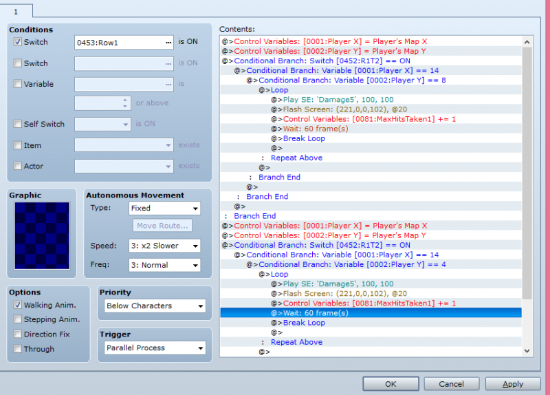
Task: Open switch picker for 0453:Row1
Action: pos(168,43)
